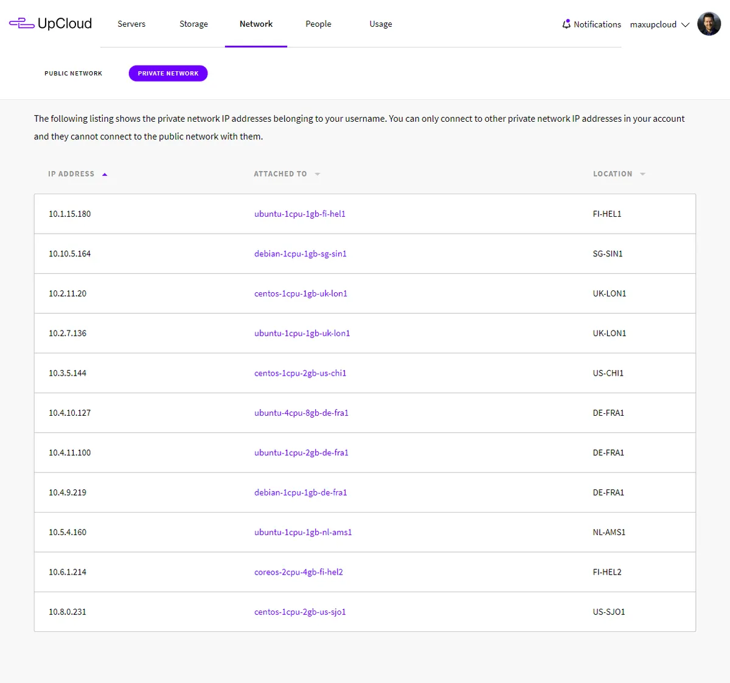
Task: Open Attached To column sort arrow
Action: pyautogui.click(x=318, y=175)
